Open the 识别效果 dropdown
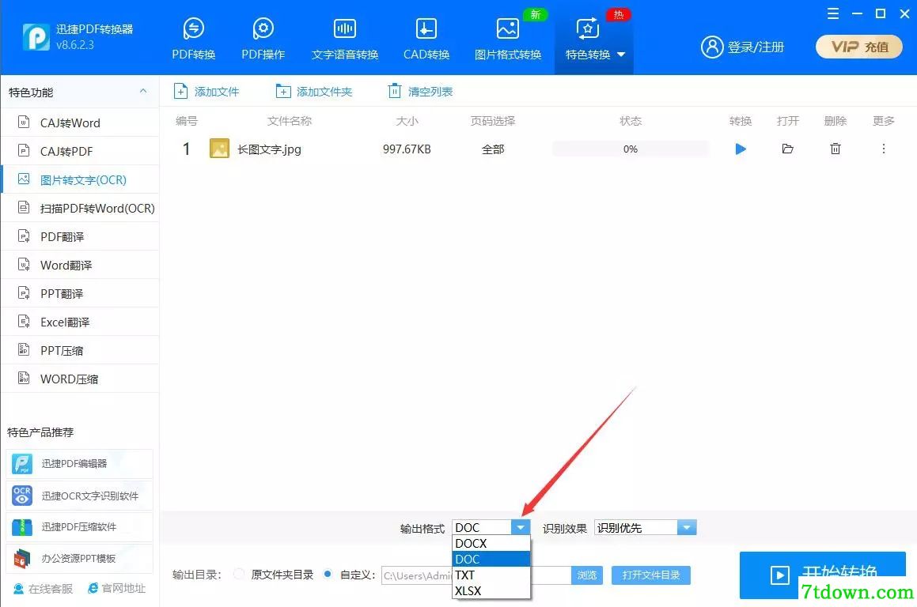 click(x=645, y=527)
